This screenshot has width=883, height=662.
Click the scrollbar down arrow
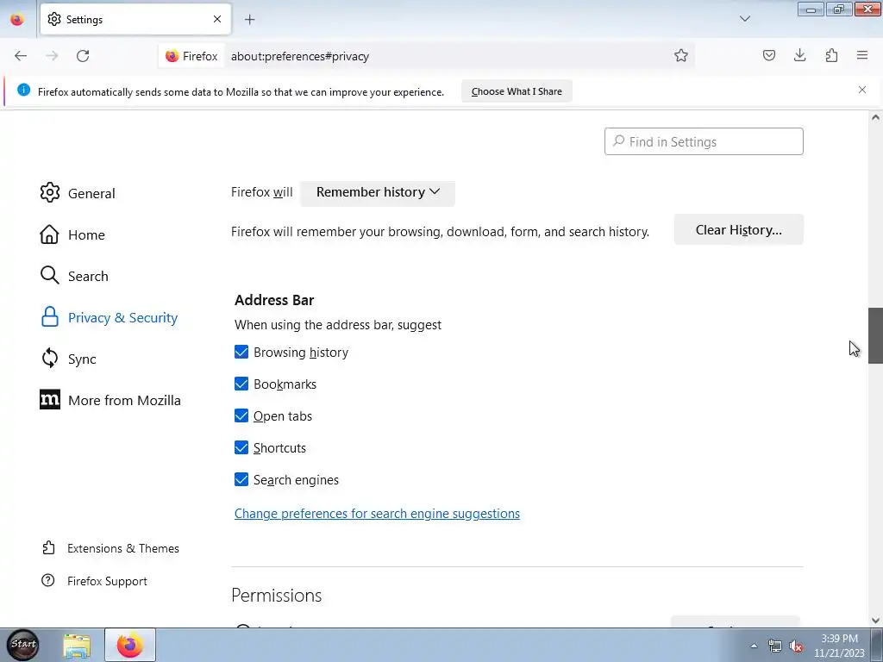(x=875, y=621)
